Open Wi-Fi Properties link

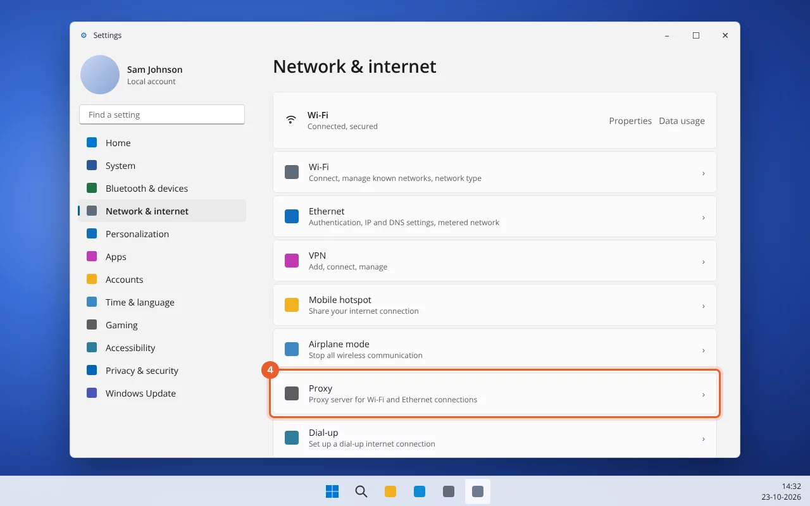tap(630, 121)
